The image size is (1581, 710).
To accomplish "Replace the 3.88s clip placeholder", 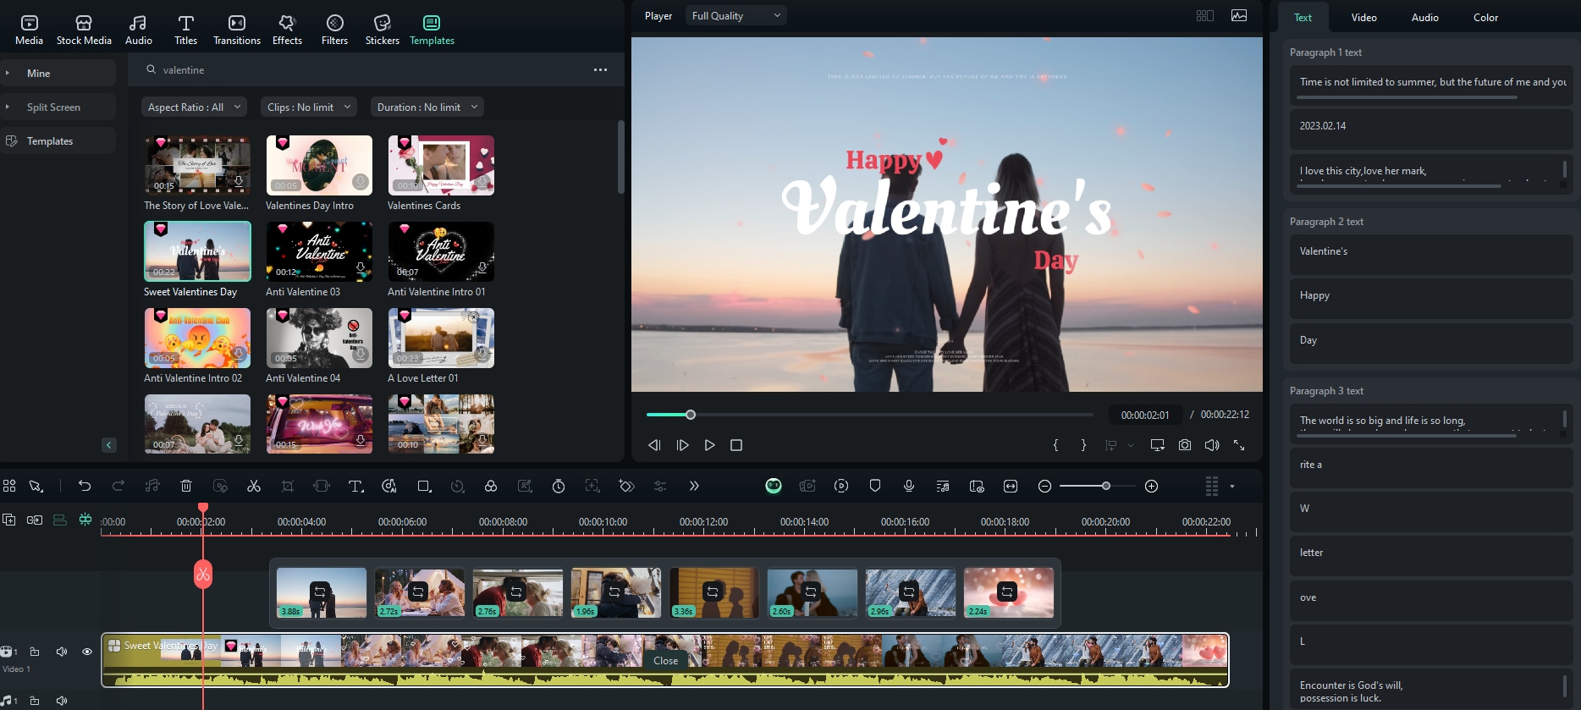I will [321, 592].
